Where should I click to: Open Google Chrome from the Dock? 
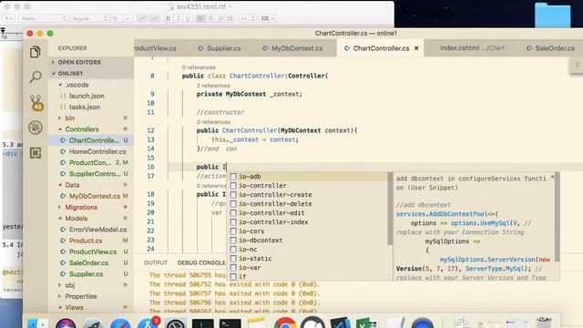(x=285, y=323)
